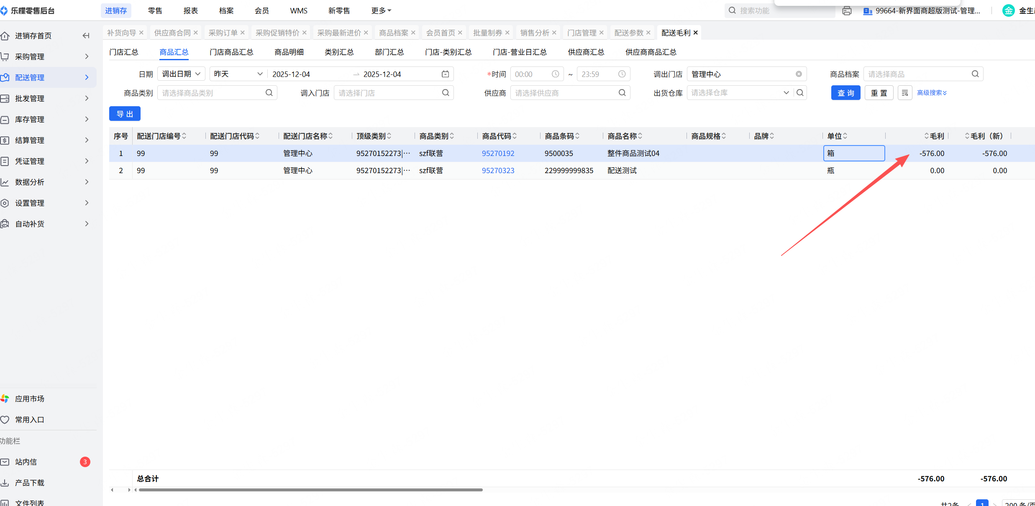This screenshot has height=506, width=1035.
Task: Toggle sort on the 商品代码 column
Action: tap(515, 136)
